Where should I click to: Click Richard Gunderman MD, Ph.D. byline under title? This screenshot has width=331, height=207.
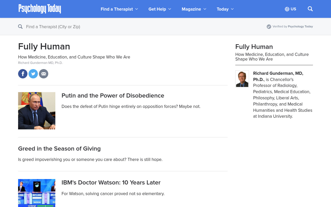point(40,63)
